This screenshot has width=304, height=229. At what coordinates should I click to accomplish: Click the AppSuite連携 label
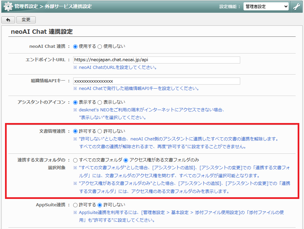coord(50,205)
